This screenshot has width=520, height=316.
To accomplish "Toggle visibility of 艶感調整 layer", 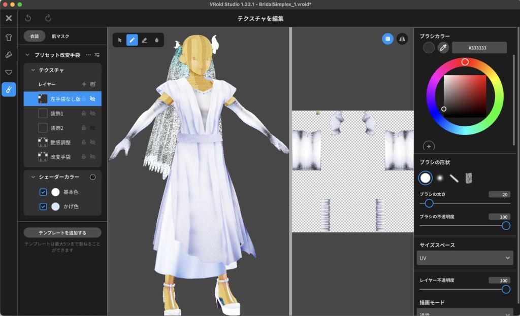I will pyautogui.click(x=92, y=143).
